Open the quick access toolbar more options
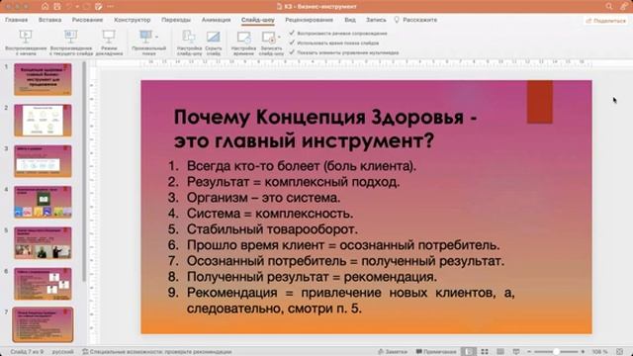 tap(111, 7)
